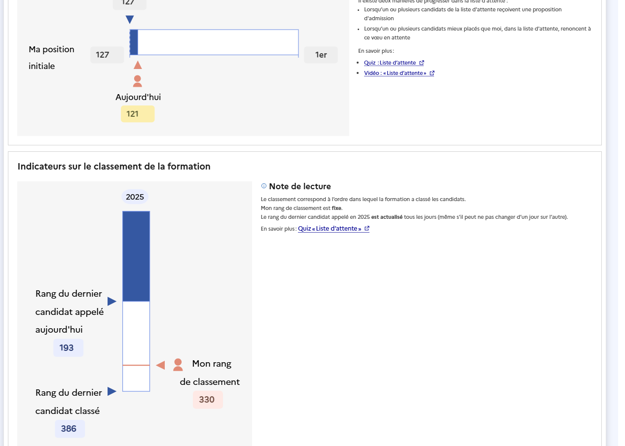Click the orange person icon above "Aujourd'hui"
The image size is (625, 446).
[x=138, y=81]
